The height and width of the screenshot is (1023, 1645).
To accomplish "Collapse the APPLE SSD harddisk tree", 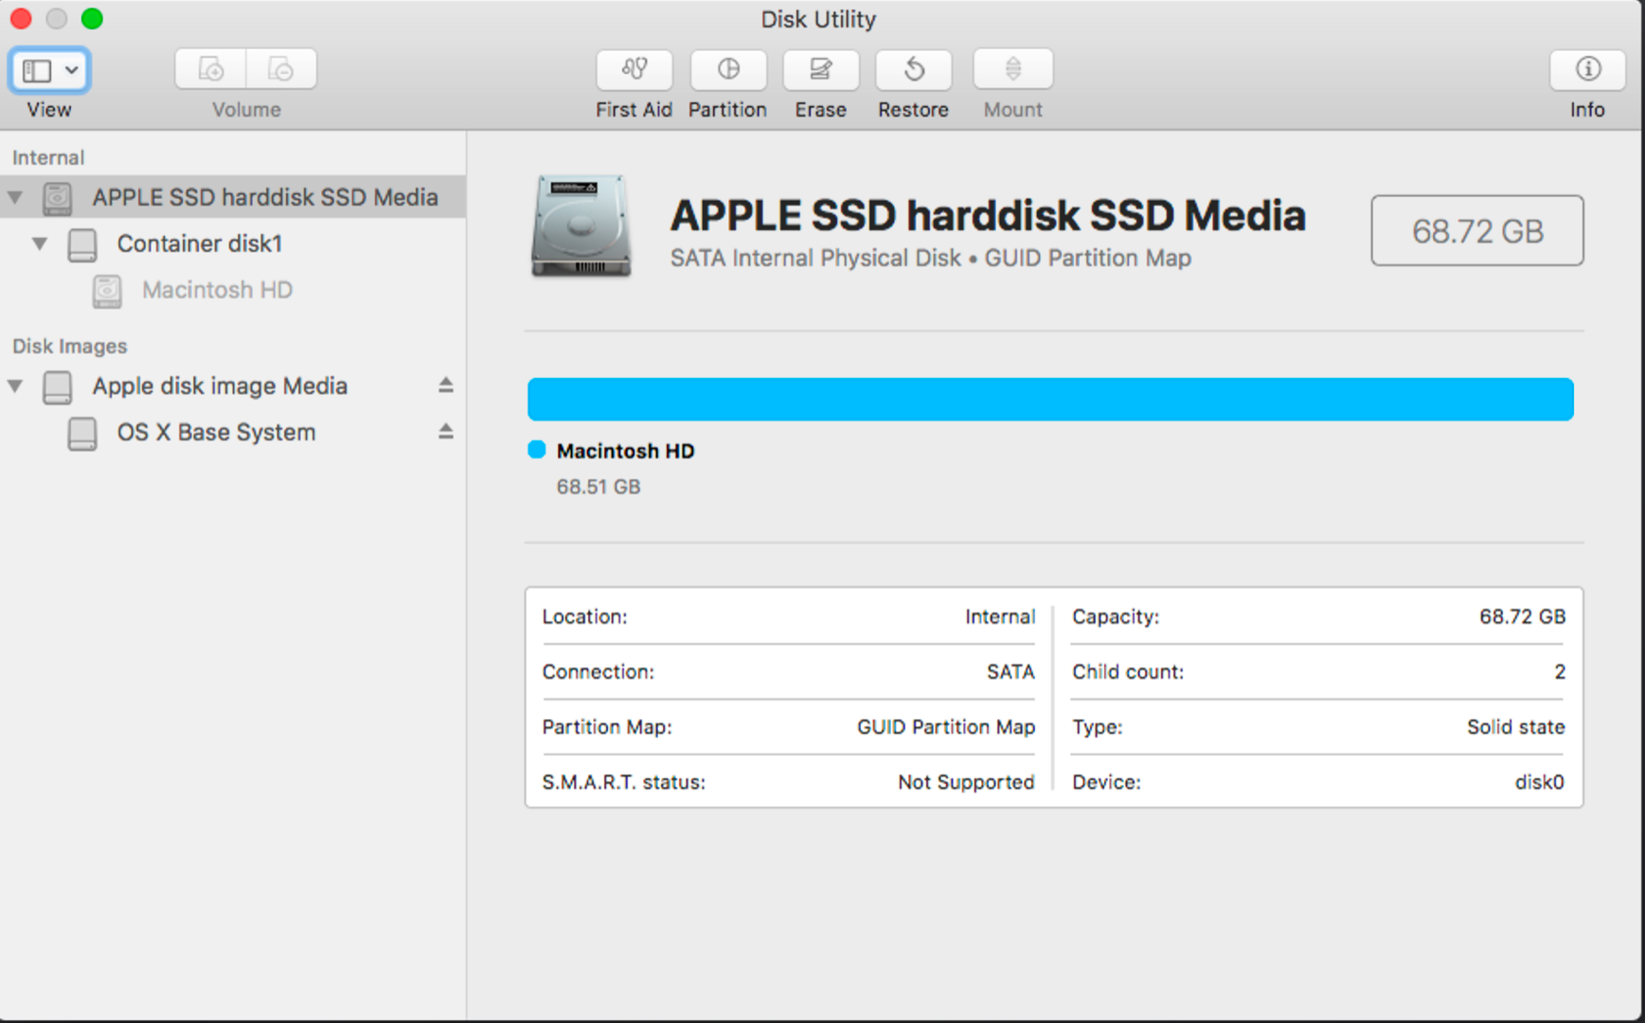I will click(16, 197).
